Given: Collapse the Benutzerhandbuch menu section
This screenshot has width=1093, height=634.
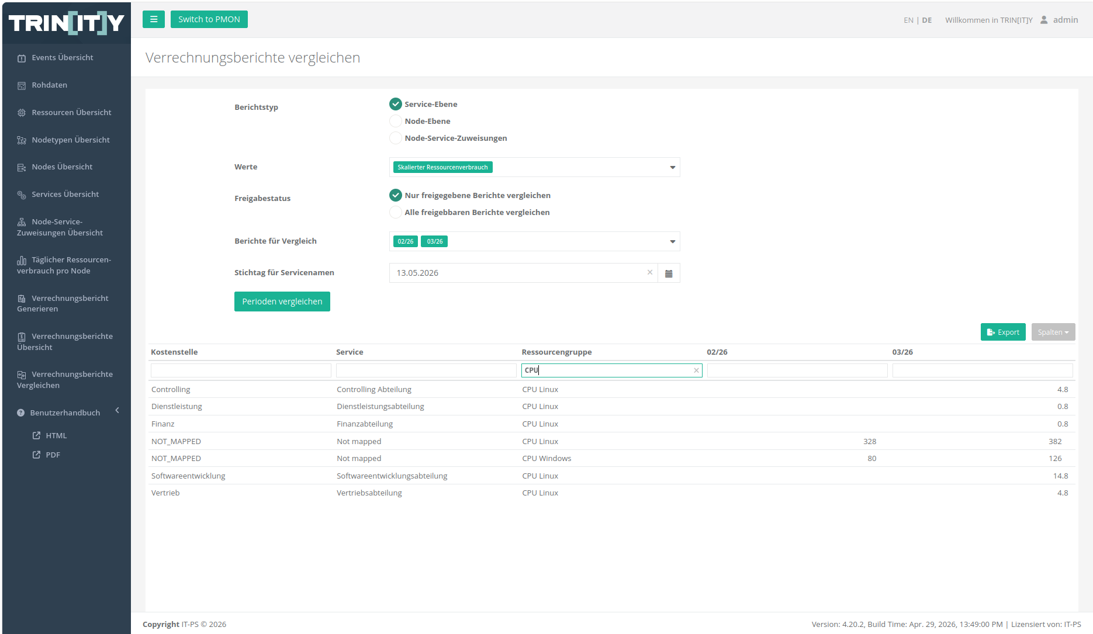Looking at the screenshot, I should [x=117, y=410].
